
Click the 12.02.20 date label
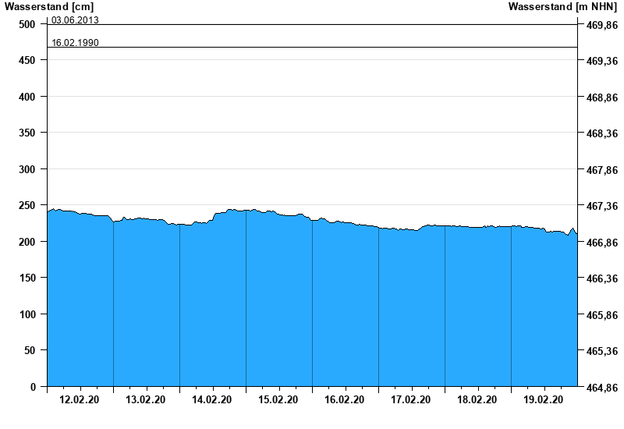click(80, 399)
